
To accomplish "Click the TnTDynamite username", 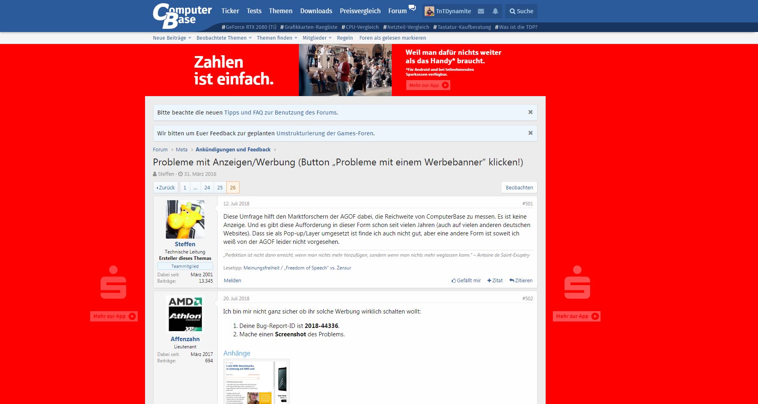I will pos(454,11).
